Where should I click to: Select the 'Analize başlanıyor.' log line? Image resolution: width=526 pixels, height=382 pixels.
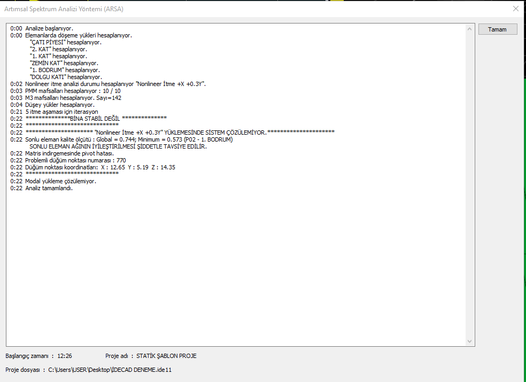point(49,28)
